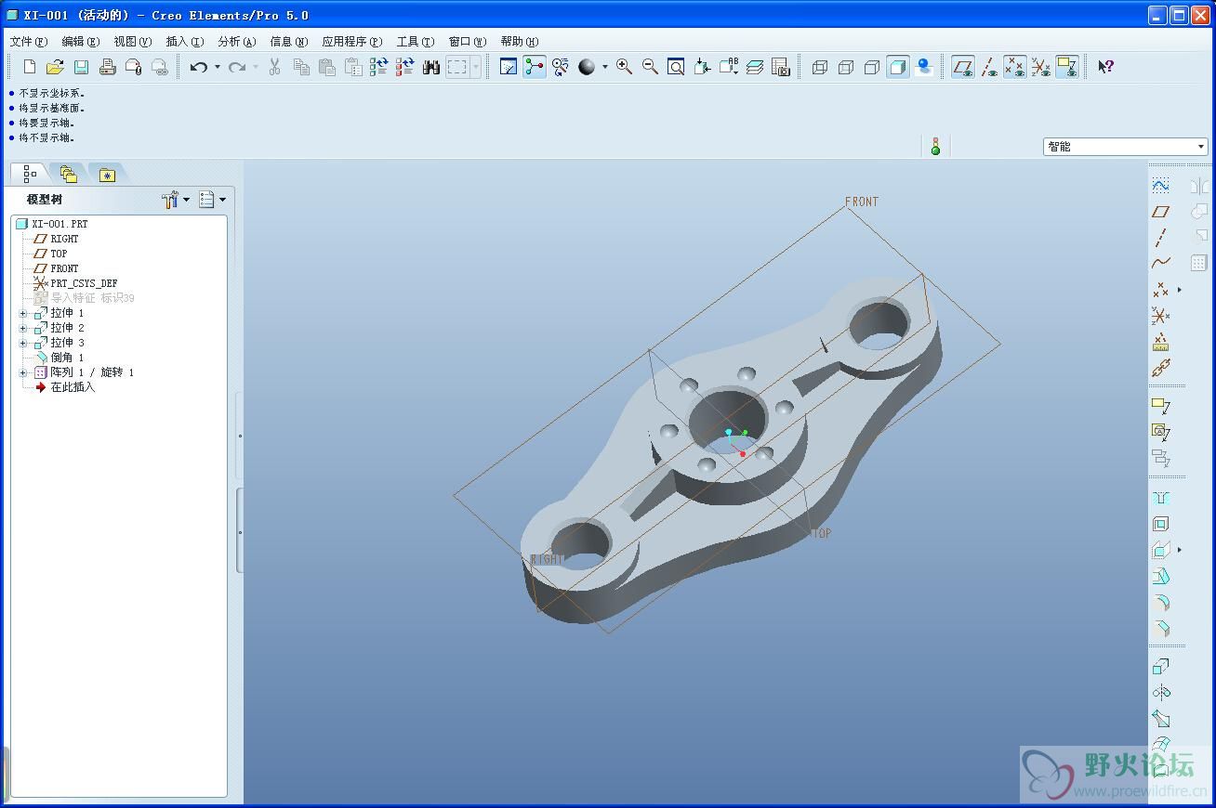1216x808 pixels.
Task: Select the Datum Axis tool
Action: click(x=1160, y=238)
